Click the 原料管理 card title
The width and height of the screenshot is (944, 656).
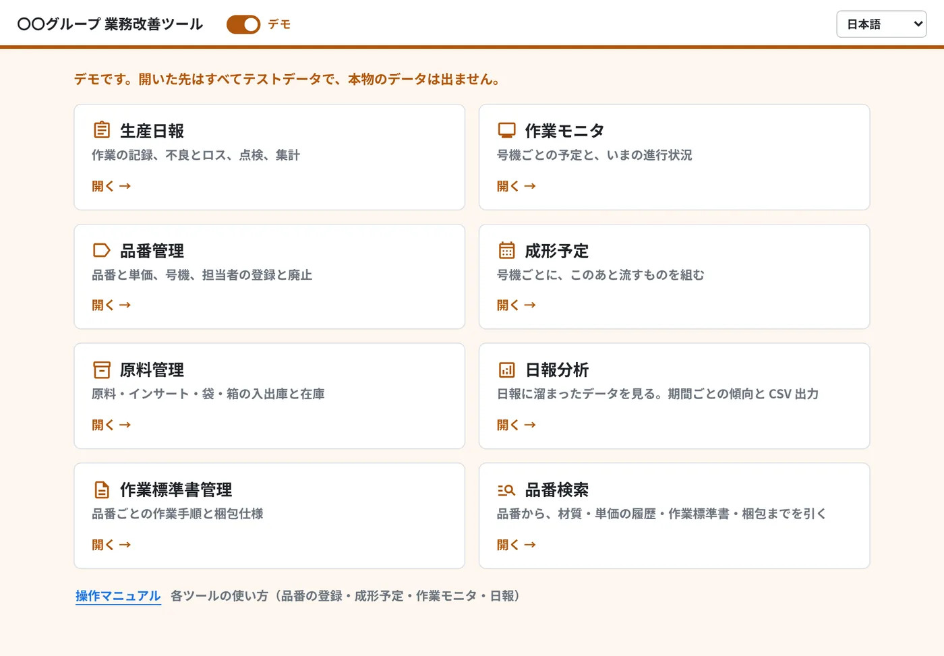(x=152, y=370)
